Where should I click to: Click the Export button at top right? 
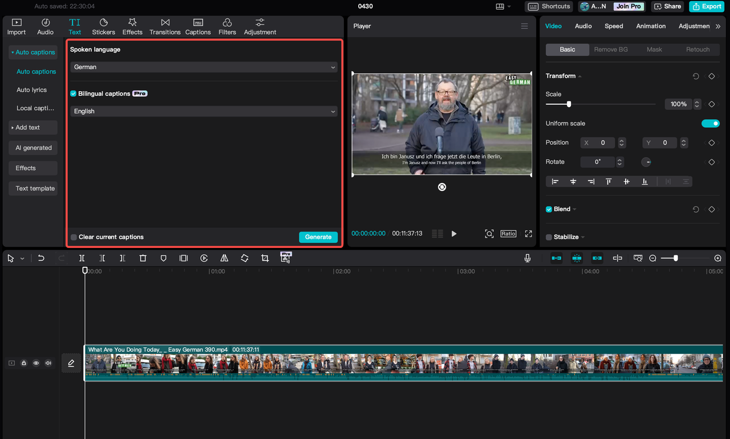pyautogui.click(x=707, y=6)
